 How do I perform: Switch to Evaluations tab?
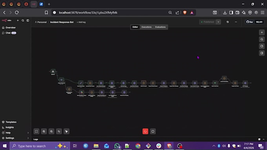160,27
